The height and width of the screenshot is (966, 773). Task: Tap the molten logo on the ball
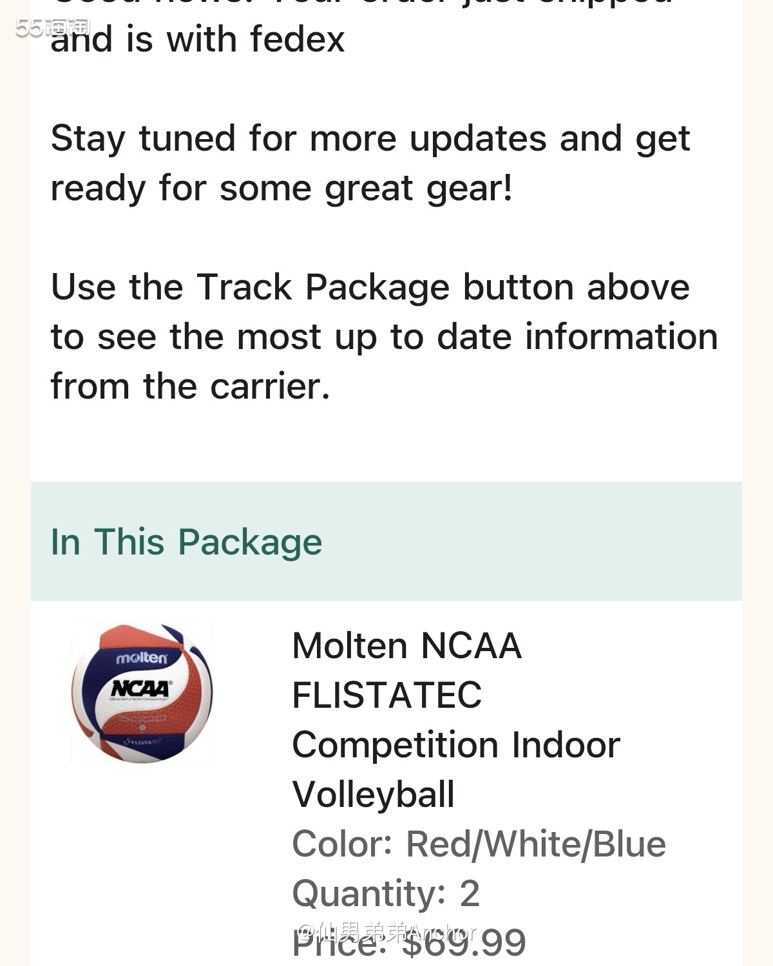[142, 658]
